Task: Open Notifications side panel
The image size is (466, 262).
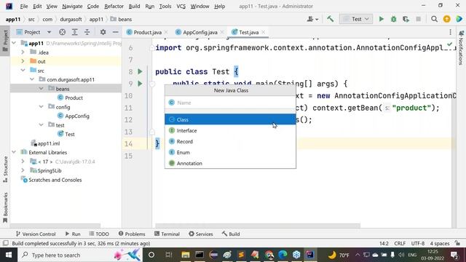Action: [x=461, y=47]
